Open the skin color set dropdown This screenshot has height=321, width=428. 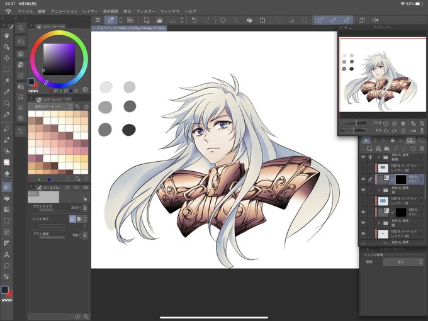point(51,106)
